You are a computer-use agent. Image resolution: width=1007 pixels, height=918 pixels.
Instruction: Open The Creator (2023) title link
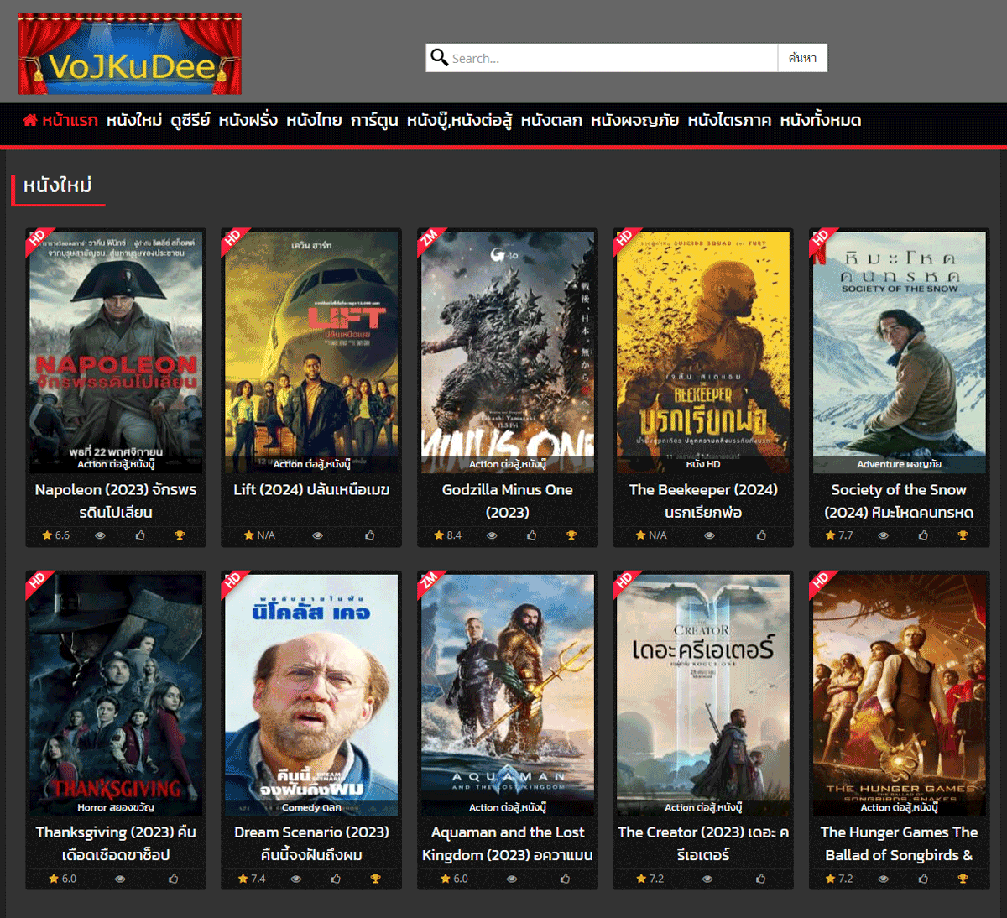703,843
